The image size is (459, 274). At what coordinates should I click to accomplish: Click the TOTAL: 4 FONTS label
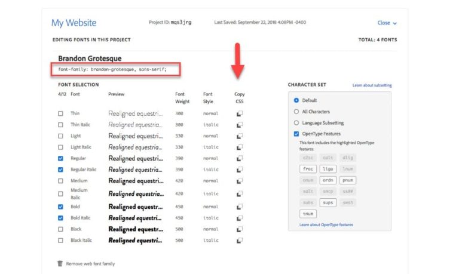tap(378, 40)
